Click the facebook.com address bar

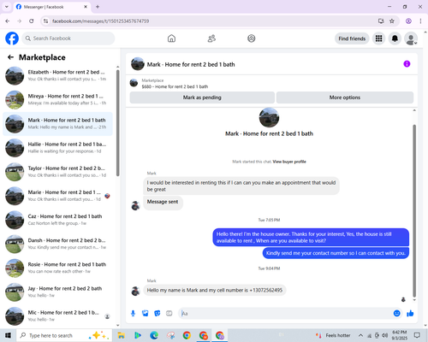click(211, 21)
